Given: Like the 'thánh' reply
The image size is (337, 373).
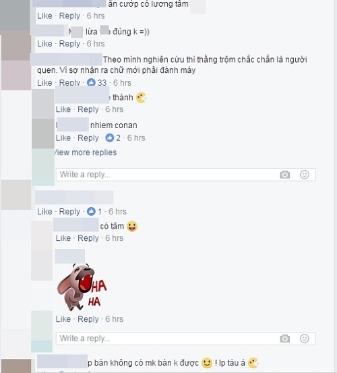Looking at the screenshot, I should [63, 109].
